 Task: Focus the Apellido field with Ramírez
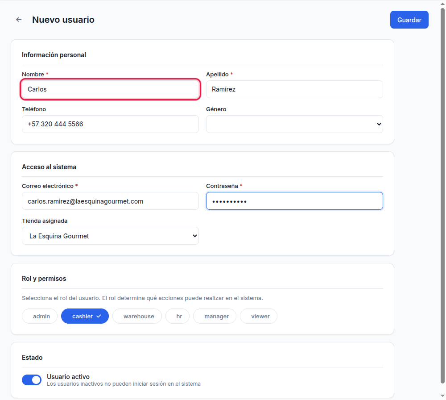pos(294,89)
